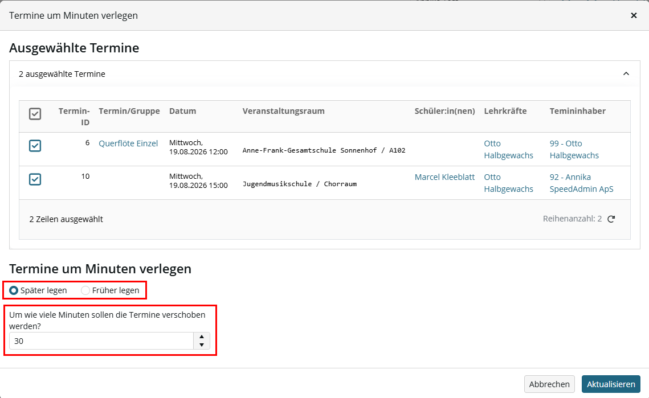Sort by the Termin-ID column header
The width and height of the screenshot is (649, 398).
click(74, 116)
